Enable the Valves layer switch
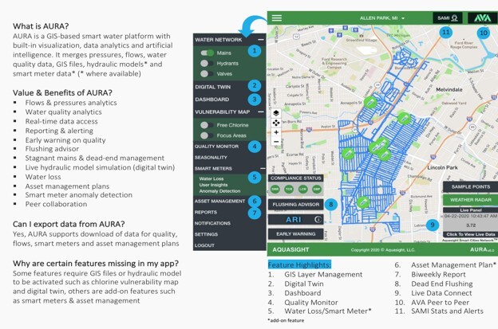Viewport: 498px width, 329px height. coord(207,73)
